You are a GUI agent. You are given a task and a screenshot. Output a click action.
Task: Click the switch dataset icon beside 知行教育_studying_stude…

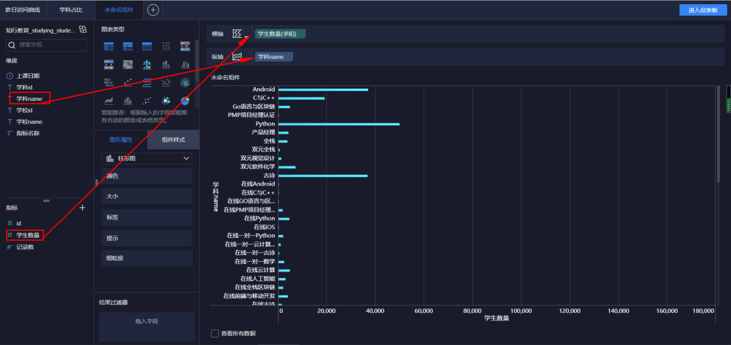[82, 29]
